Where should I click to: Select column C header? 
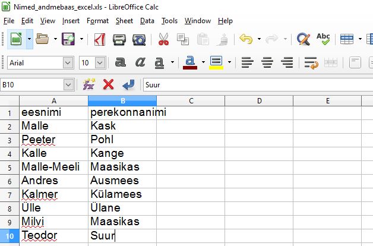(191, 101)
